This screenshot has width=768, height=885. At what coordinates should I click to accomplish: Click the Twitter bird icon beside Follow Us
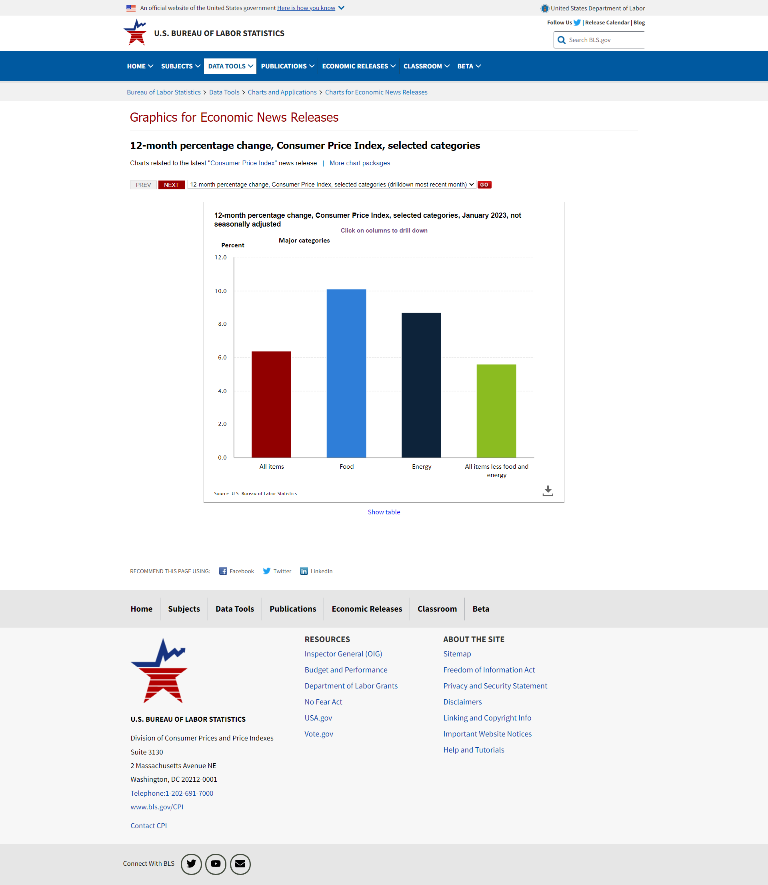(x=577, y=23)
